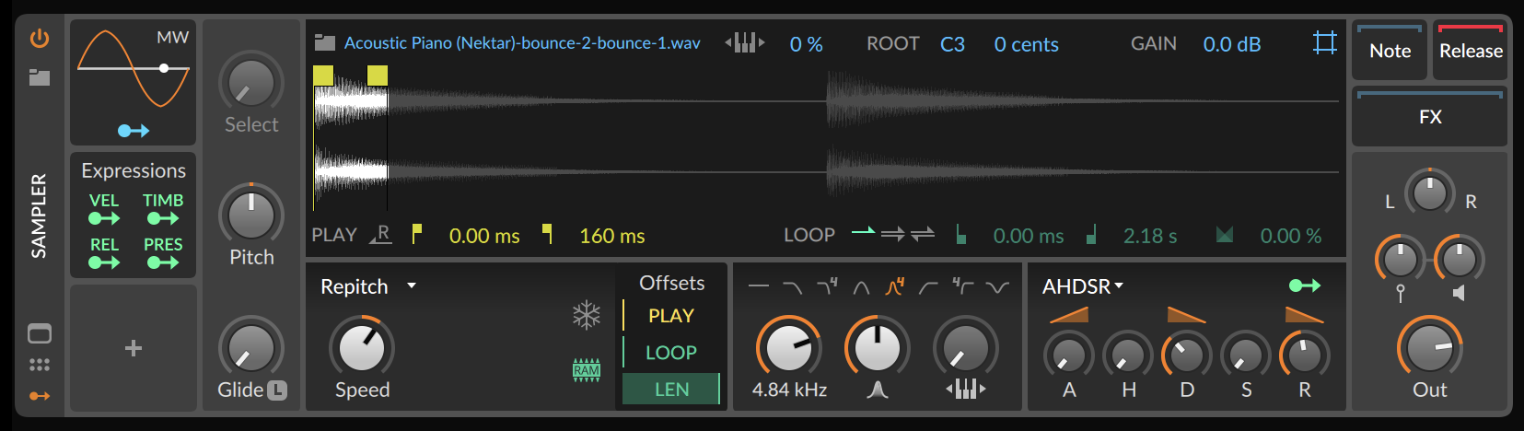The width and height of the screenshot is (1524, 431).
Task: Open the Repitch playback mode dropdown
Action: 368,286
